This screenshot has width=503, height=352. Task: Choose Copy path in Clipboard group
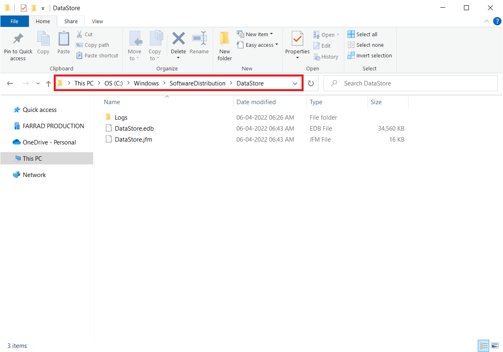coord(93,45)
